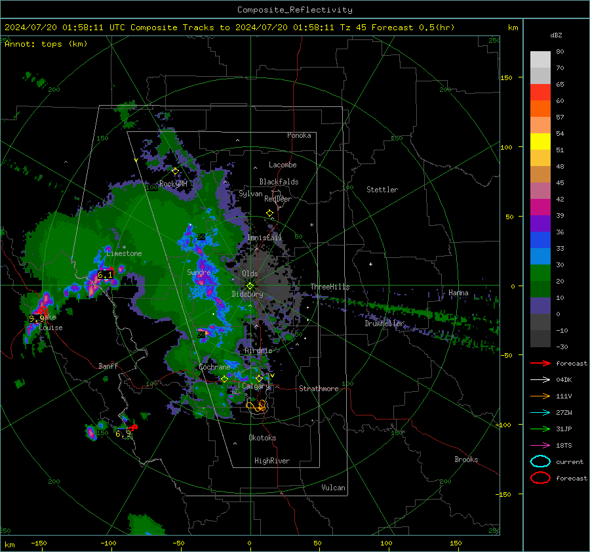
Task: Click the Brooks city label
Action: (x=466, y=459)
